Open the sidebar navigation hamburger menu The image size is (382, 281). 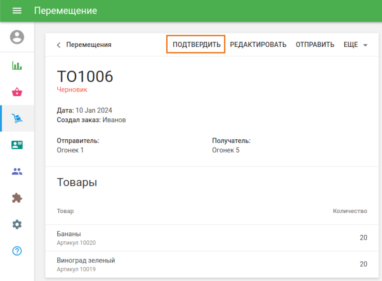click(17, 10)
